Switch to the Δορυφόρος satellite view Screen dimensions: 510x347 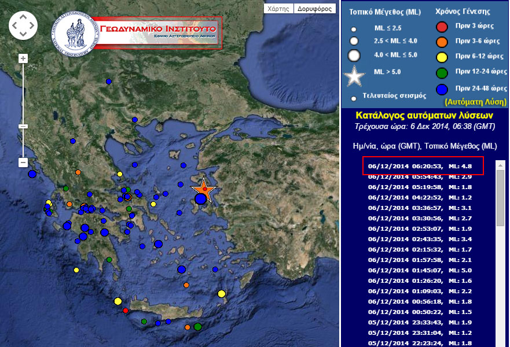[x=315, y=9]
